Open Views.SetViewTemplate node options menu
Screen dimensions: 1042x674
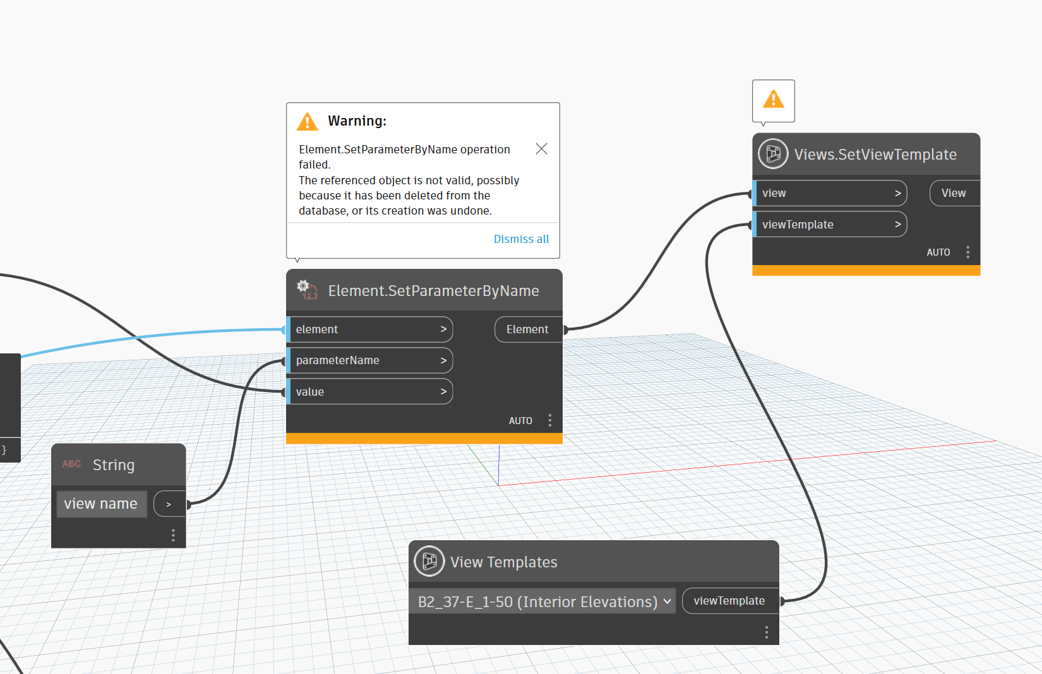(x=967, y=252)
